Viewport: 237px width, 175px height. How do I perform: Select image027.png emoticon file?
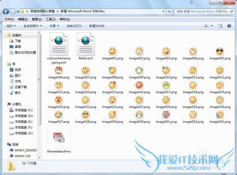(59, 114)
